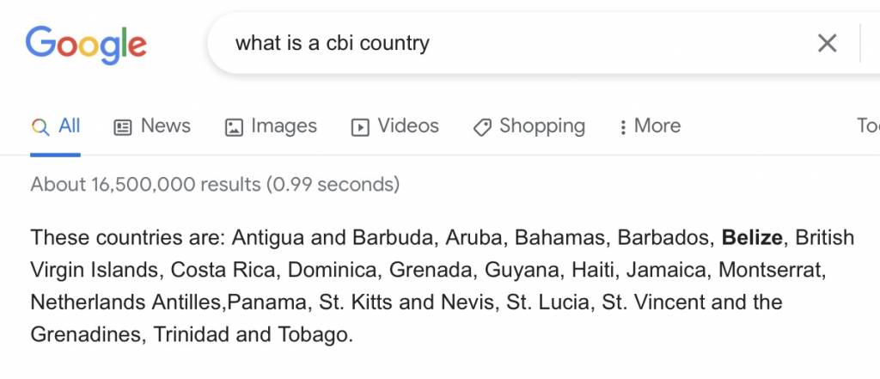
Task: Click the three-dot icon beside More
Action: [622, 127]
